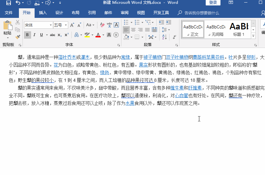Insert enclosed character (字 in circle)
The image size is (265, 175).
pos(116,35)
